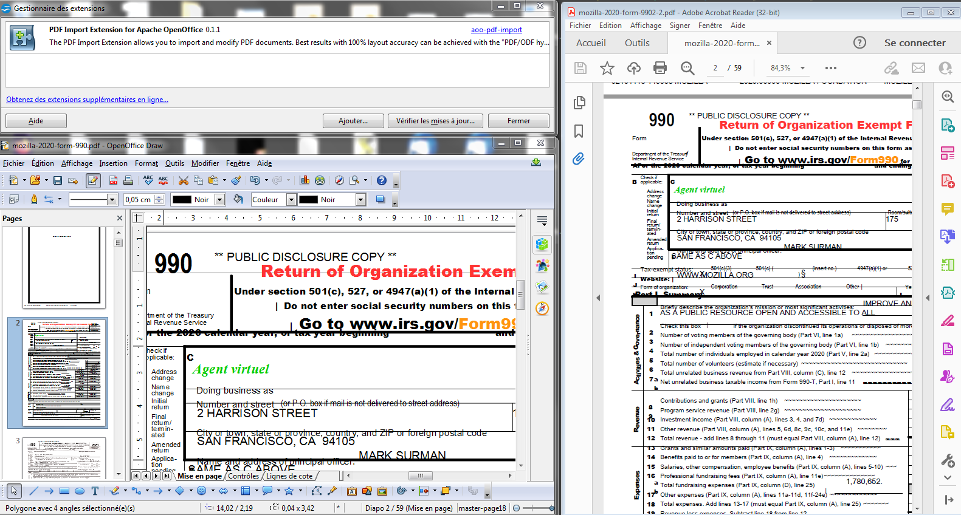
Task: Open the line style dropdown
Action: tap(112, 200)
